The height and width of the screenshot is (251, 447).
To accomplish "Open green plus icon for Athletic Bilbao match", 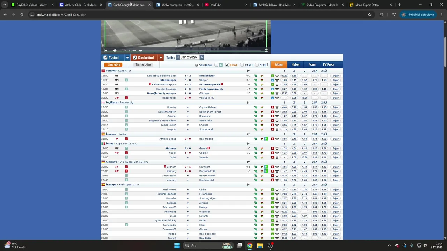I will pos(266,139).
